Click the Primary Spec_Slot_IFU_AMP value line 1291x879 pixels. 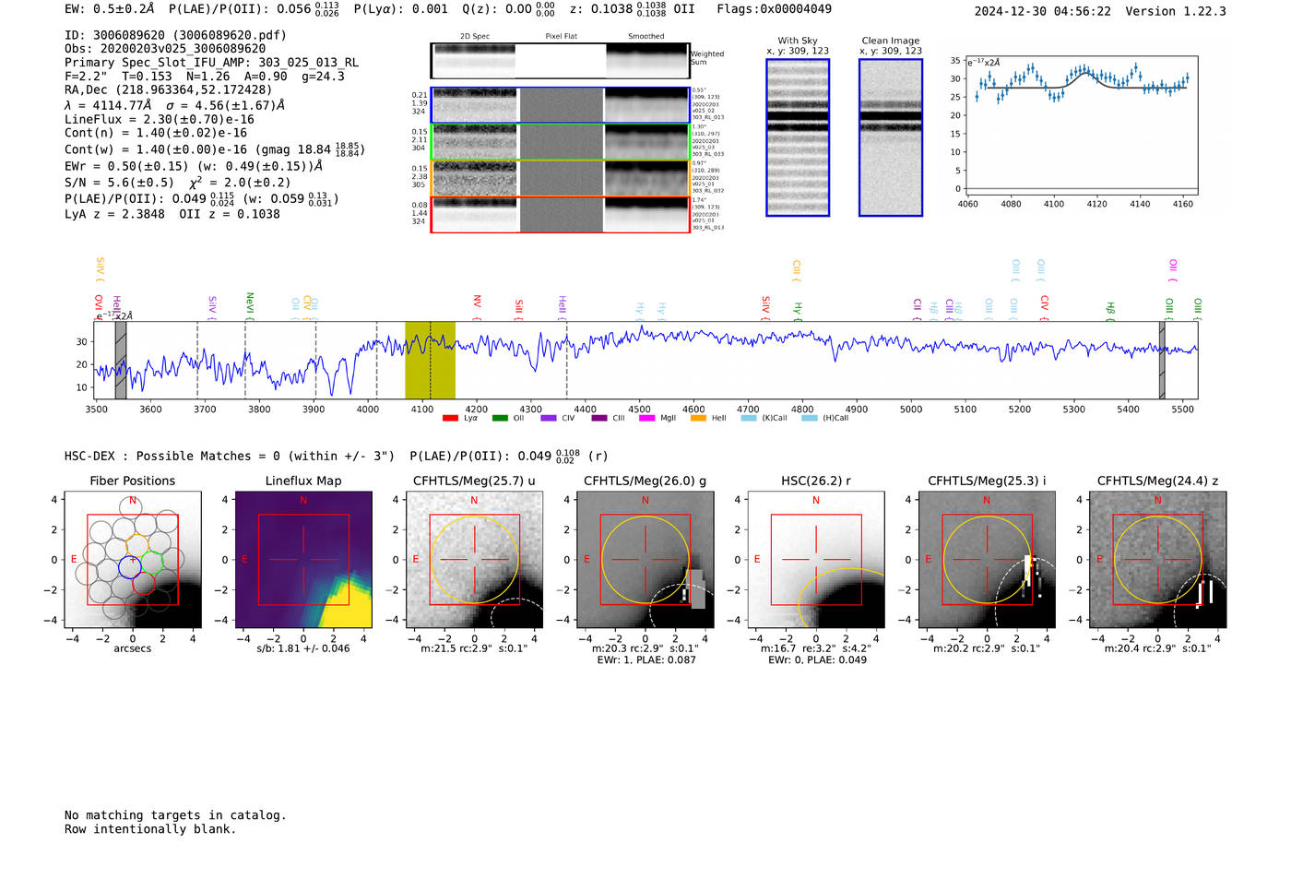point(212,63)
